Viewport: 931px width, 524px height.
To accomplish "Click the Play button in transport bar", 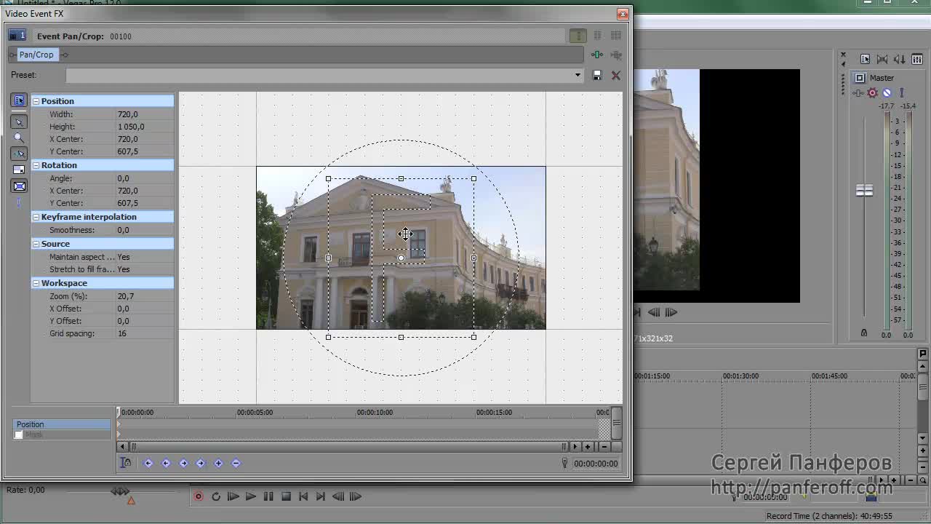I will click(x=251, y=496).
